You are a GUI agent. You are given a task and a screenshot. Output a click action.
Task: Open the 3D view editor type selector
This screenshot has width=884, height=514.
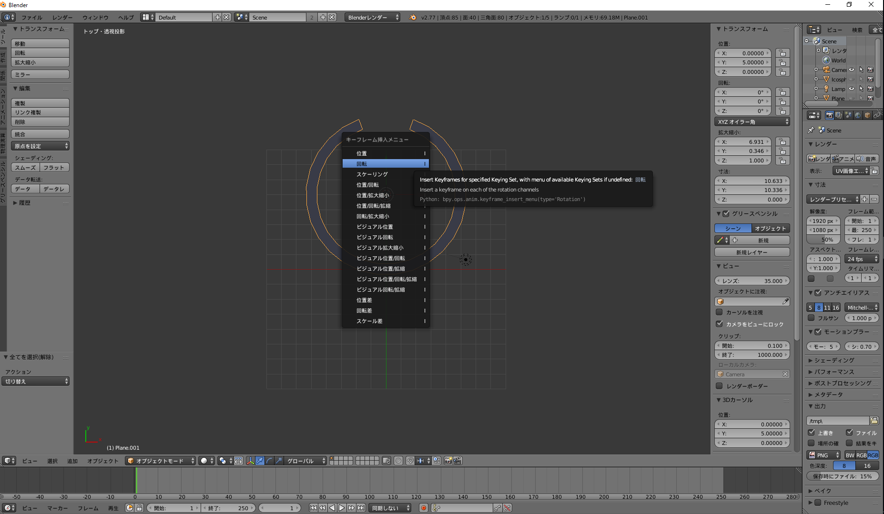point(9,461)
